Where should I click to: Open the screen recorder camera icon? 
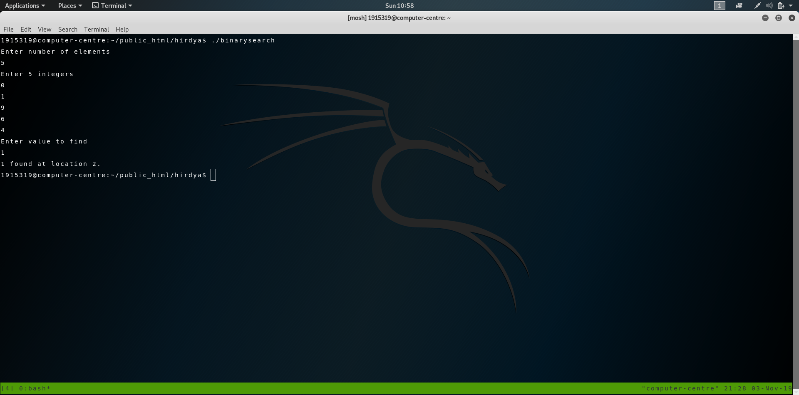click(739, 5)
